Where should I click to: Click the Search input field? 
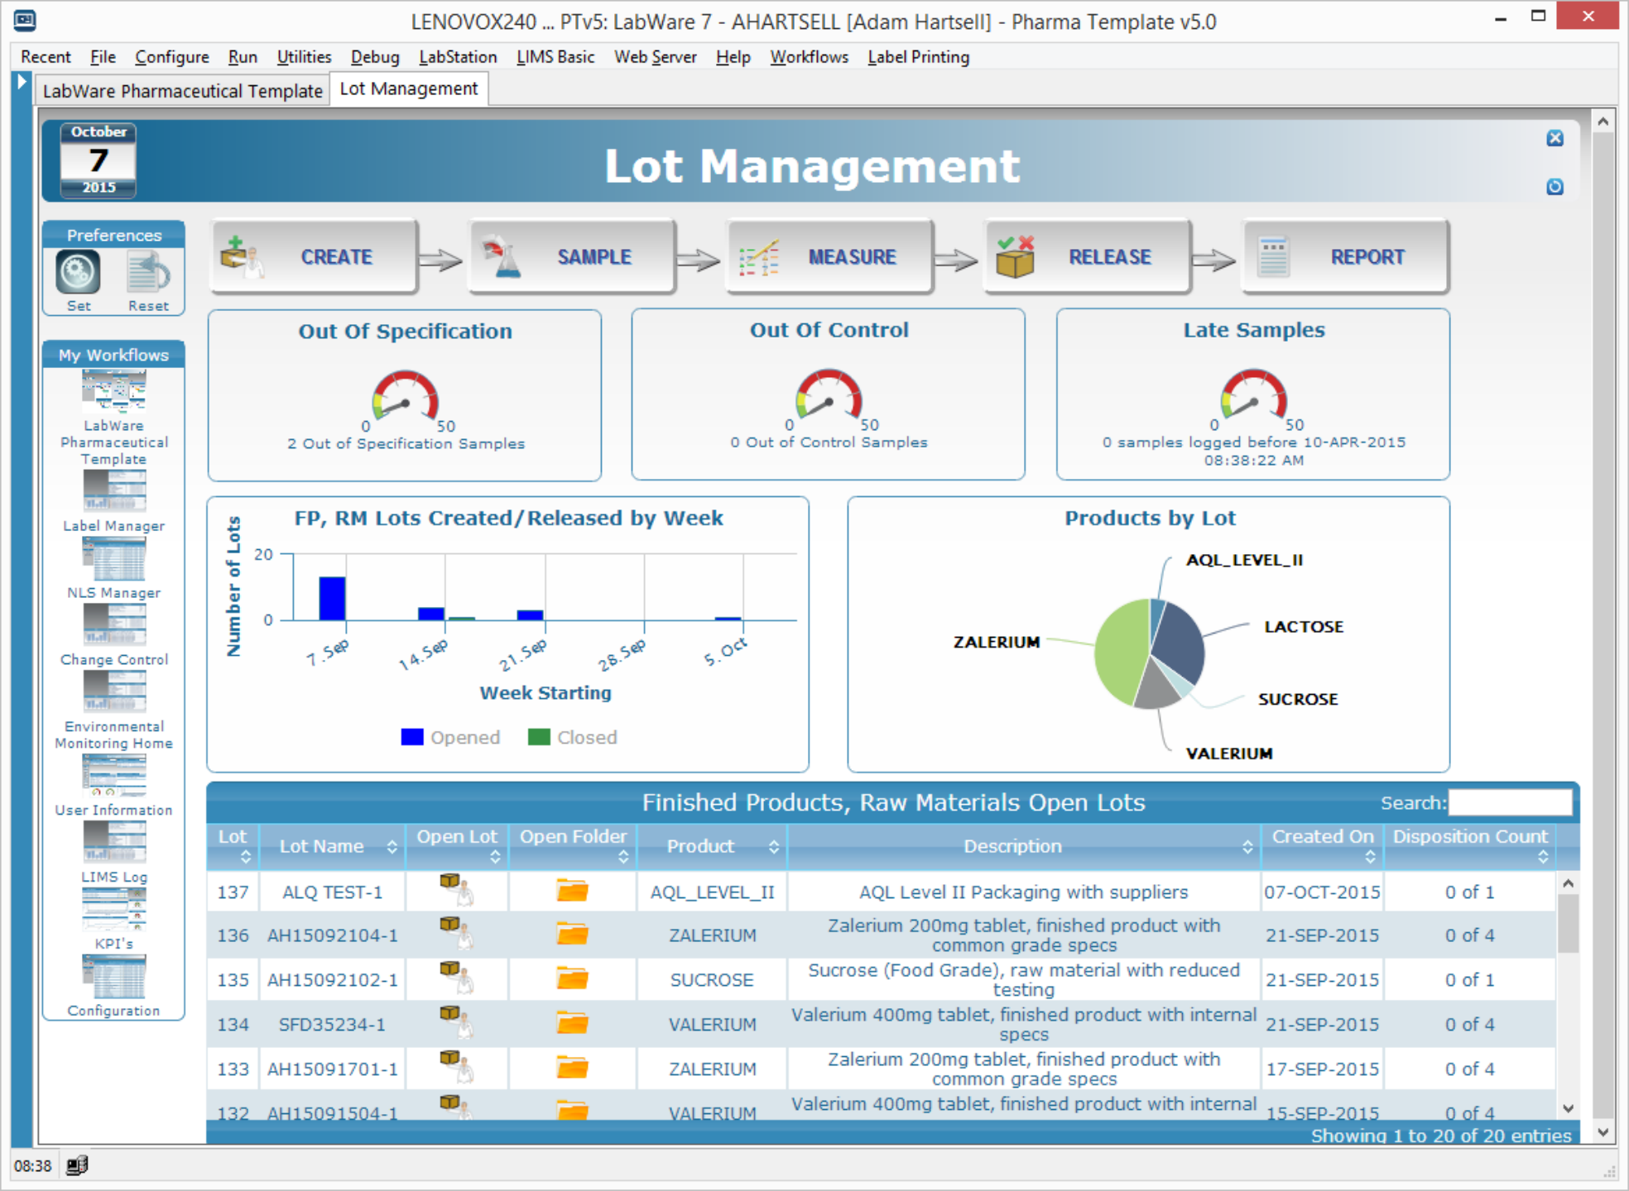[1509, 802]
